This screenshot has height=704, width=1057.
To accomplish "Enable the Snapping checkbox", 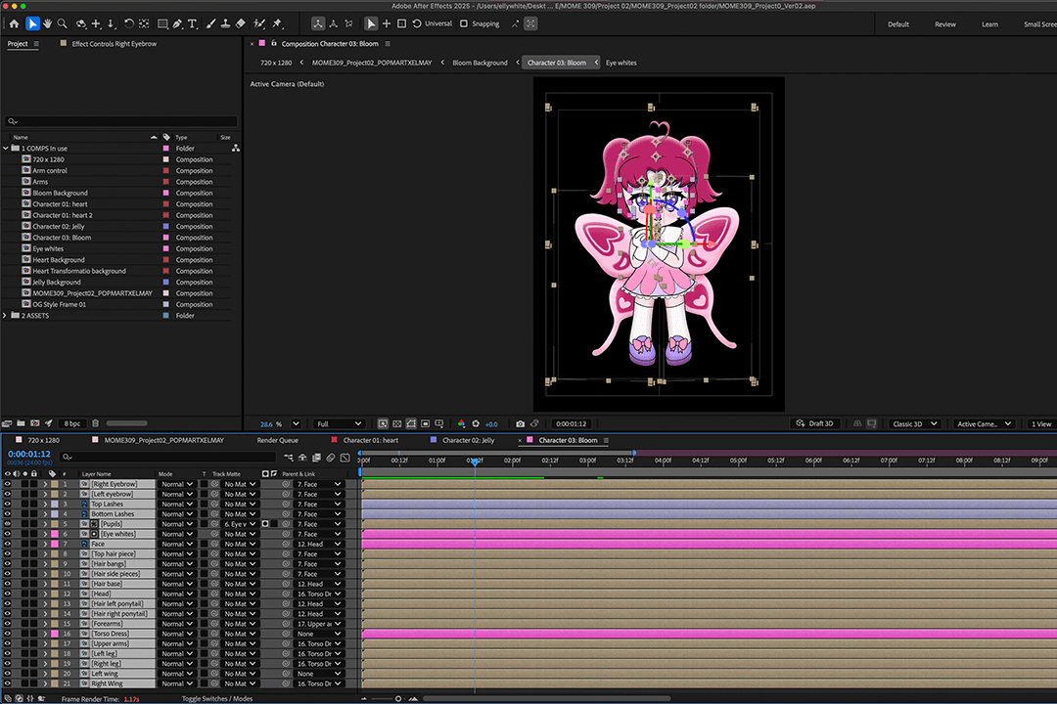I will pos(464,23).
